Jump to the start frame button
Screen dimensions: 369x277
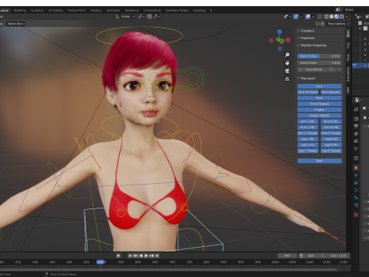(130, 255)
